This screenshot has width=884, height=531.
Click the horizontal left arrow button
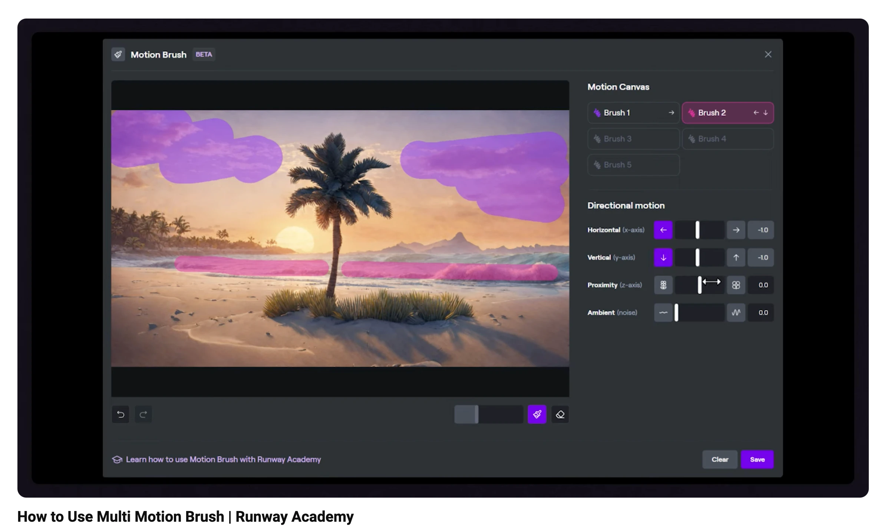(x=663, y=230)
